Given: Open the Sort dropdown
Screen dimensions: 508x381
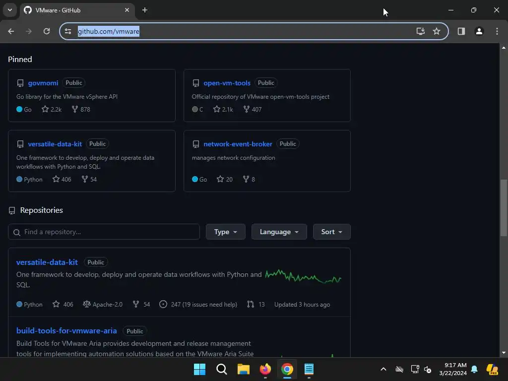Looking at the screenshot, I should [x=331, y=232].
